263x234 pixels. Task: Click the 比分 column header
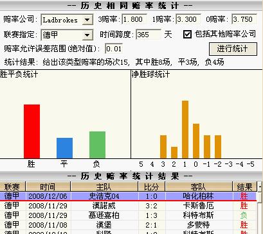pyautogui.click(x=152, y=187)
